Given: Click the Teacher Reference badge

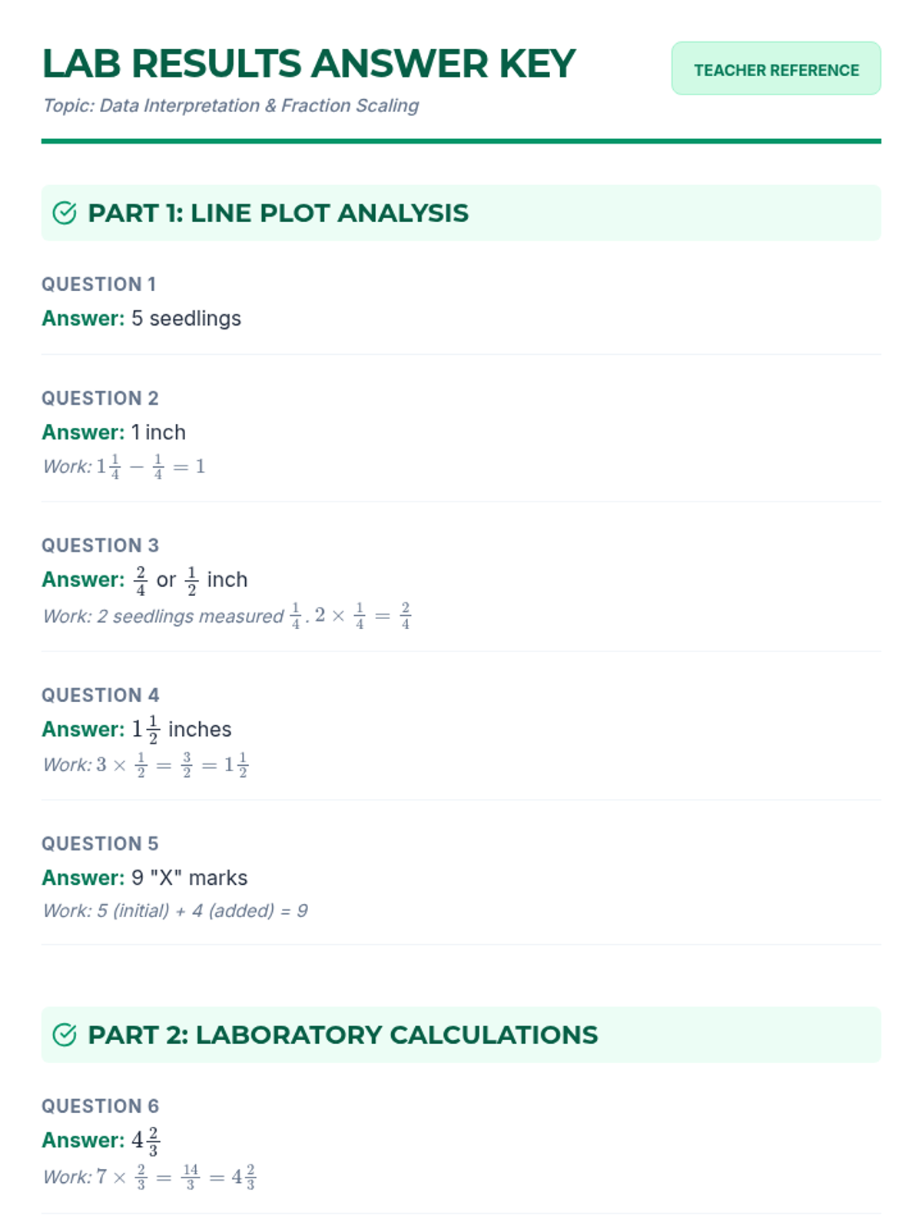Looking at the screenshot, I should click(776, 69).
